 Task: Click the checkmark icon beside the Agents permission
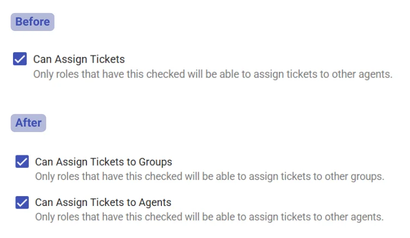tap(22, 203)
